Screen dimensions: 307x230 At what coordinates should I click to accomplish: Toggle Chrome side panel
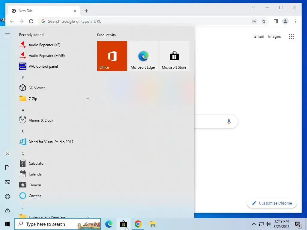pos(276,21)
